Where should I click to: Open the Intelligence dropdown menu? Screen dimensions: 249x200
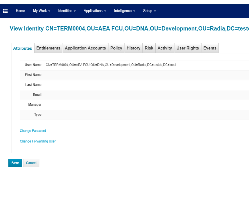pos(124,11)
